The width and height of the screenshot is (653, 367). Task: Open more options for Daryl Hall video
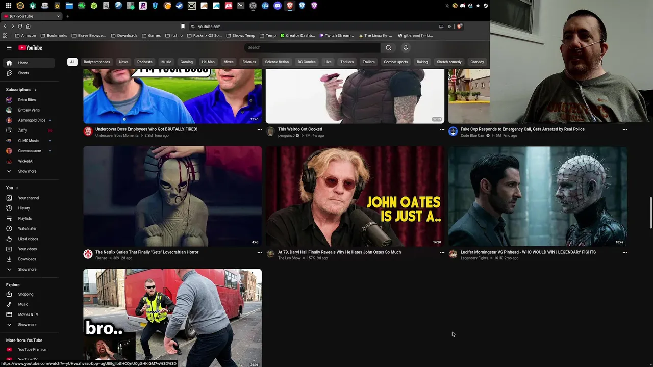click(442, 252)
